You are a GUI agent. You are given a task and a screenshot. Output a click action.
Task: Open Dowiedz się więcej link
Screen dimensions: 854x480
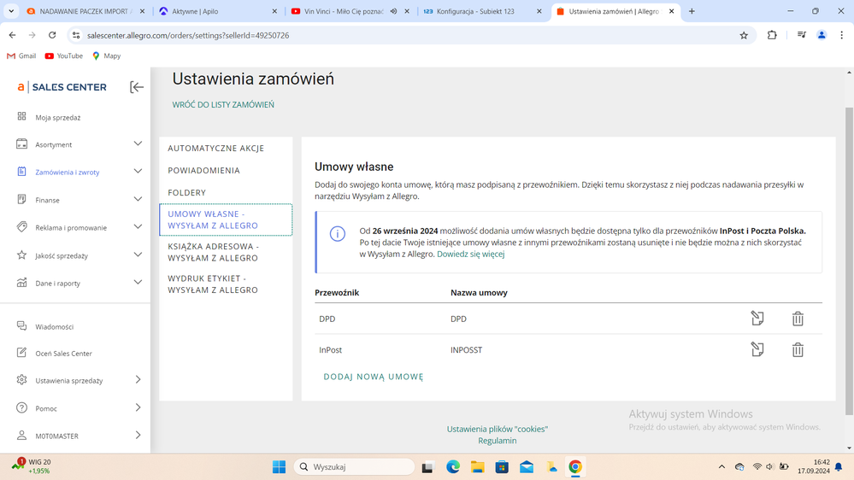(x=470, y=255)
